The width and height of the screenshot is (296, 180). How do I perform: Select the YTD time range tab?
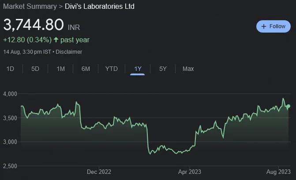click(x=111, y=69)
